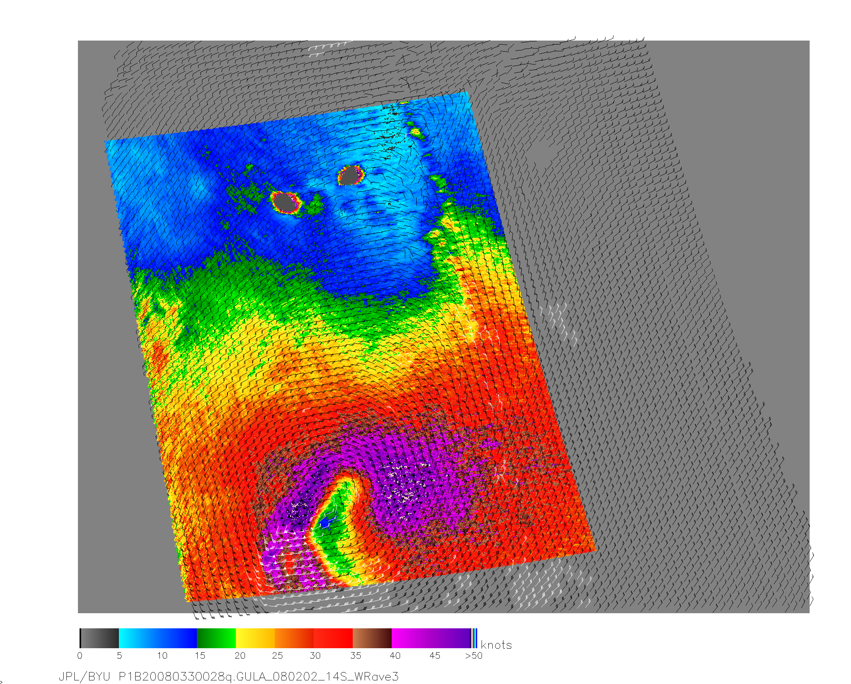Click the '40' legend tick label

pos(395,656)
